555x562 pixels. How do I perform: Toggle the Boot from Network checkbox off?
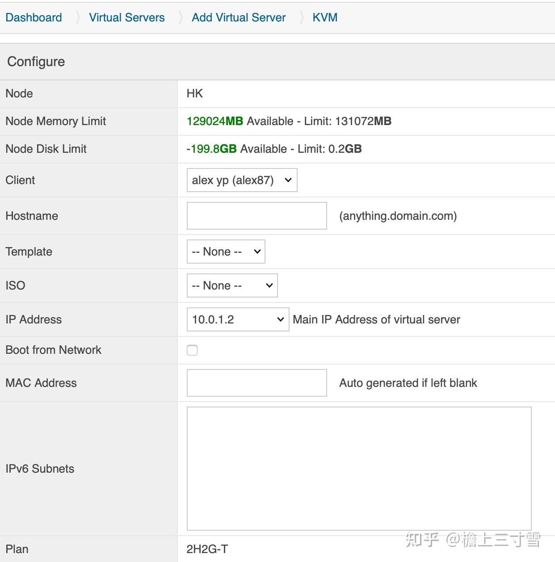(192, 350)
